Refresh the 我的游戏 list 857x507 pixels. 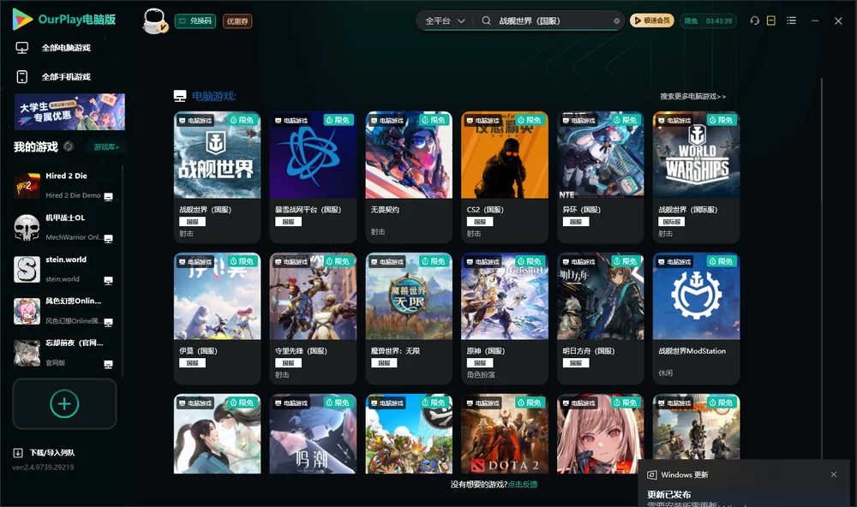pyautogui.click(x=69, y=146)
